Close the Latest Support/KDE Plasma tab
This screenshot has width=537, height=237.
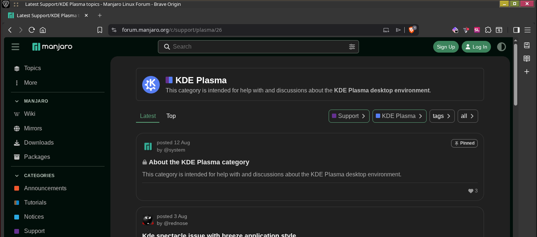tap(86, 15)
